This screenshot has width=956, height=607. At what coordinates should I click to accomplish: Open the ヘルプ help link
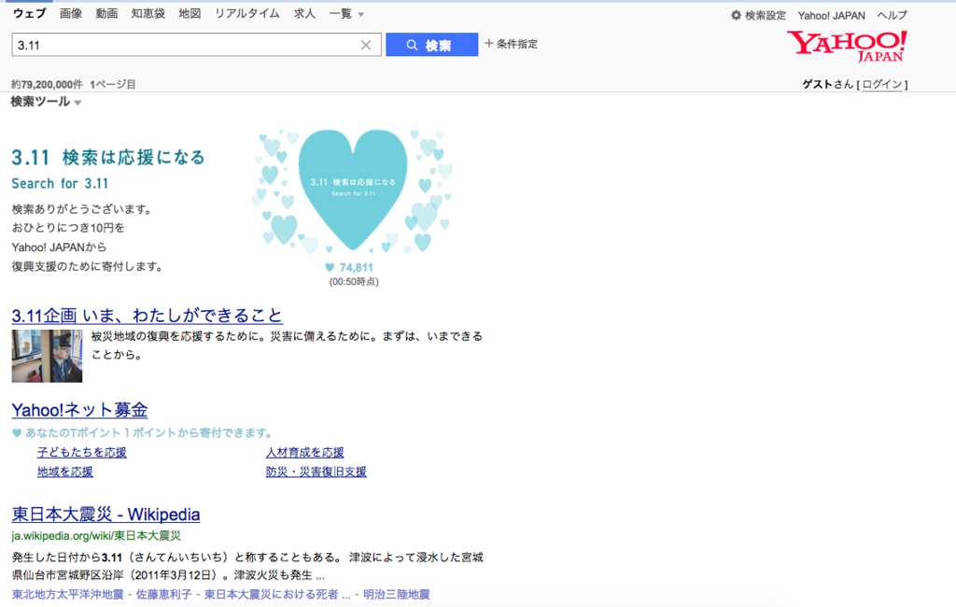click(892, 15)
